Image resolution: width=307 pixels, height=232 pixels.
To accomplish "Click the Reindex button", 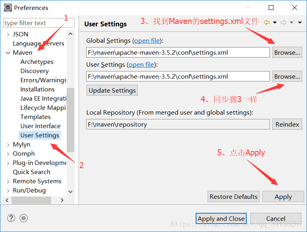I will [287, 124].
